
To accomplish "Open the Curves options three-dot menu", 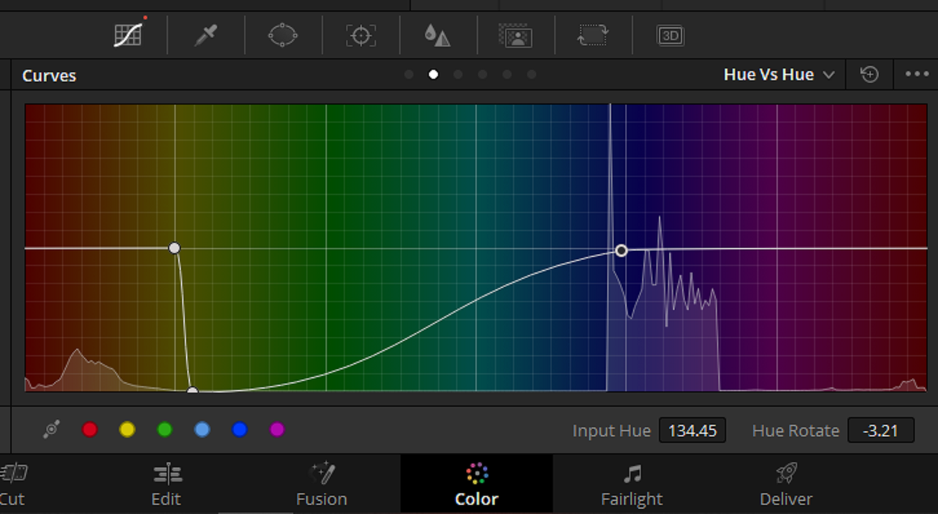I will 917,75.
